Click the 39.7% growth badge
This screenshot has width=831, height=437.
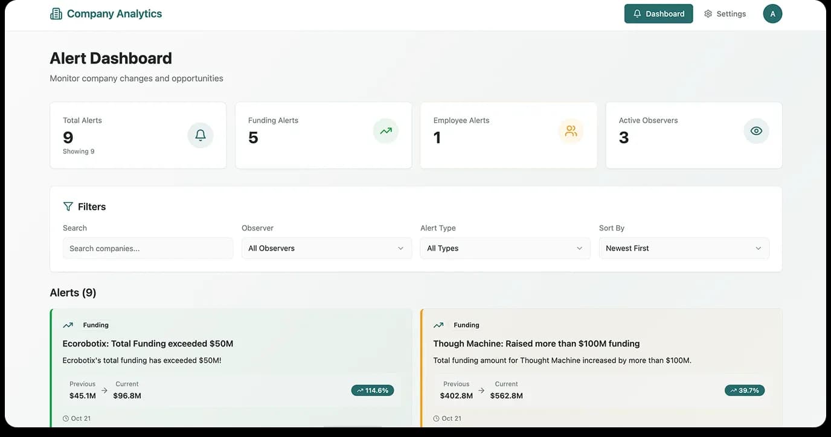pyautogui.click(x=745, y=391)
